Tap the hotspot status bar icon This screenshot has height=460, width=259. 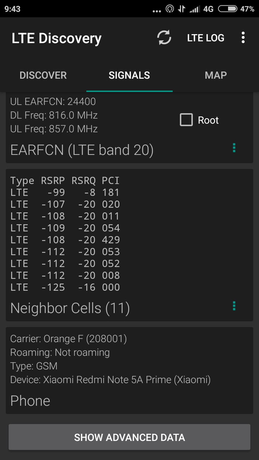point(170,9)
